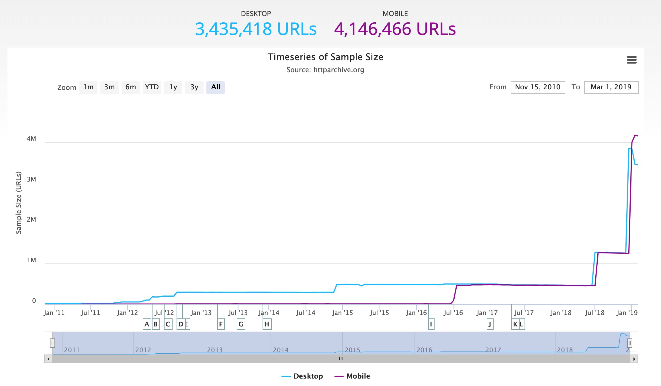The image size is (661, 386).
Task: Open annotation flag F
Action: pos(221,324)
